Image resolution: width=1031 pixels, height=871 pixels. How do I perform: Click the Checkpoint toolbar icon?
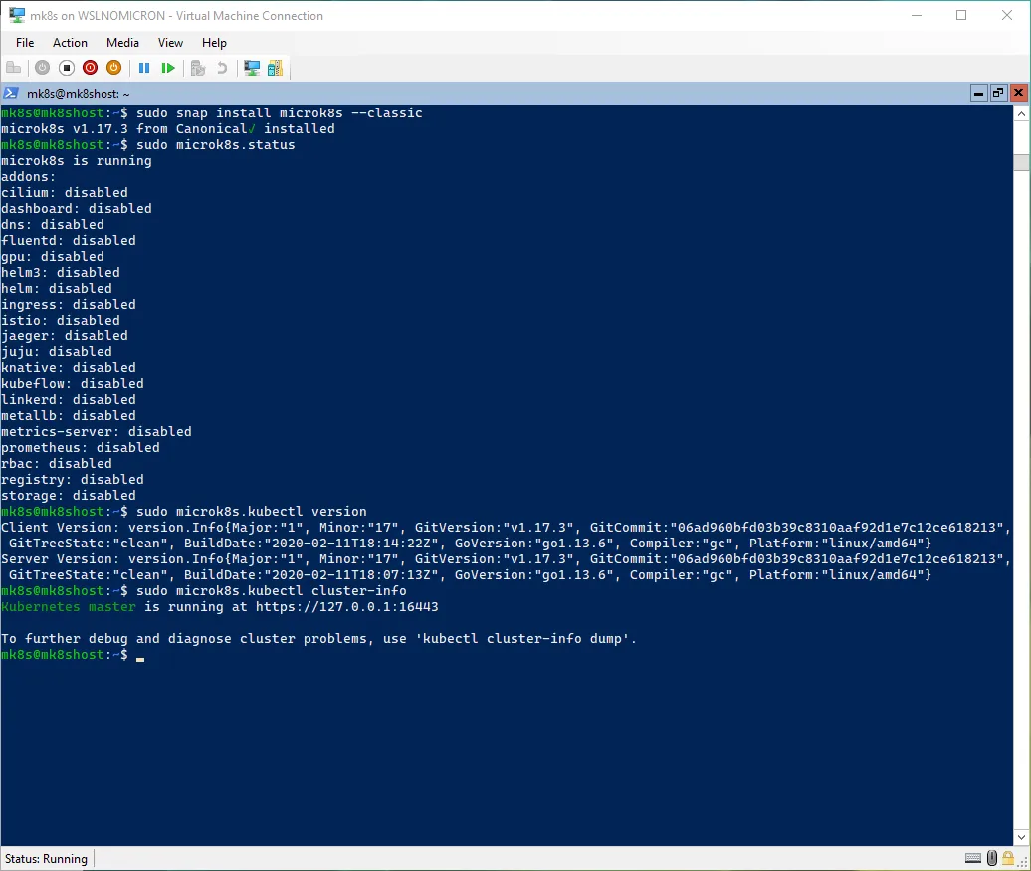tap(198, 68)
